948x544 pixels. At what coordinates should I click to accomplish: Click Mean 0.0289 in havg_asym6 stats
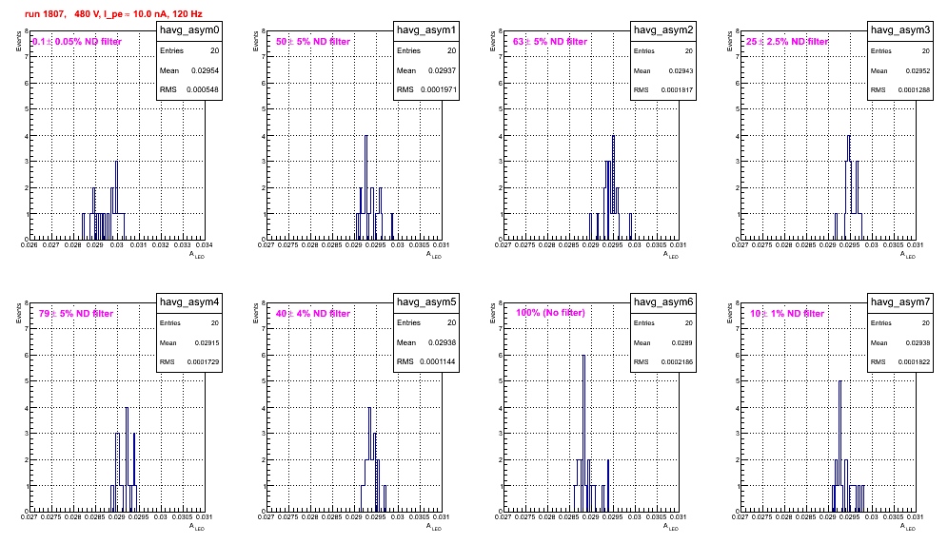pos(663,342)
